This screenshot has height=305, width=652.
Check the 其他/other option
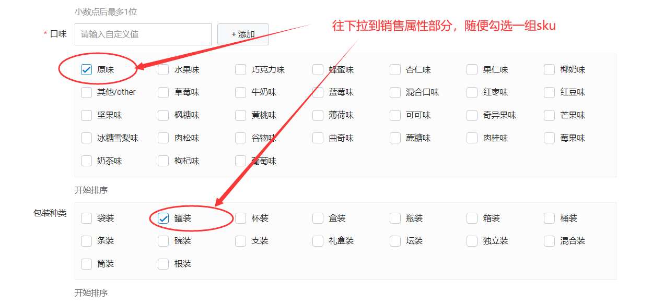pos(87,92)
